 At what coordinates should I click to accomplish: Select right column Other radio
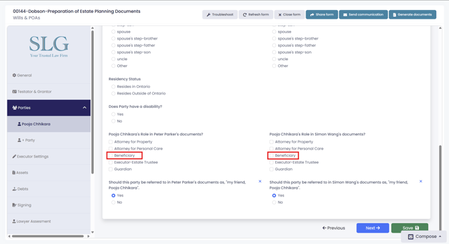pyautogui.click(x=274, y=66)
